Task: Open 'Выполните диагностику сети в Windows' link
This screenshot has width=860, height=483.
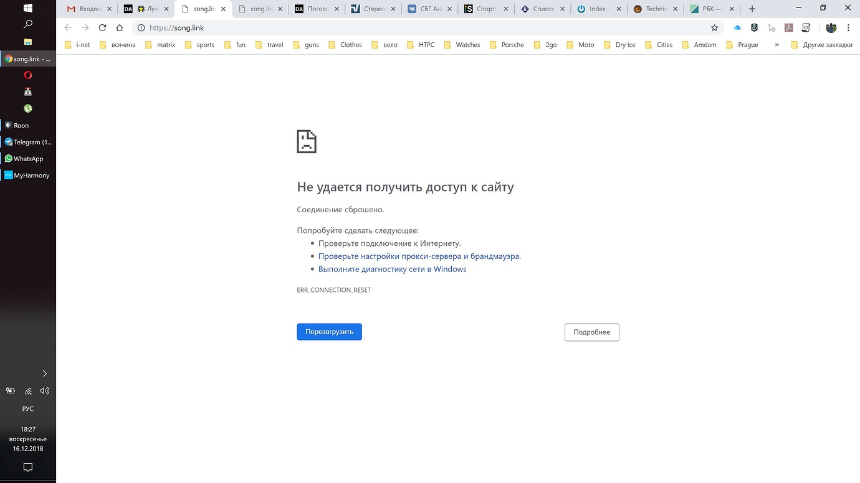Action: pyautogui.click(x=392, y=270)
